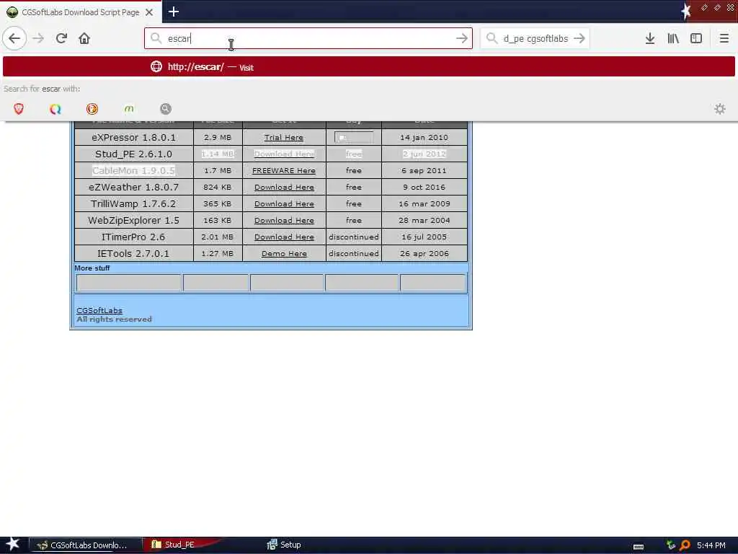Click the search box with cgsoftlabs text
The height and width of the screenshot is (554, 738).
[x=535, y=38]
